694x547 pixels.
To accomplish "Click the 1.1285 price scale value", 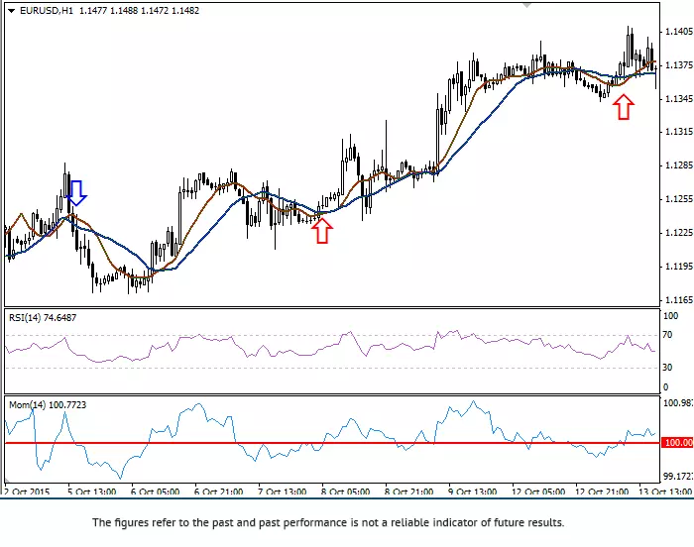I will click(x=679, y=165).
